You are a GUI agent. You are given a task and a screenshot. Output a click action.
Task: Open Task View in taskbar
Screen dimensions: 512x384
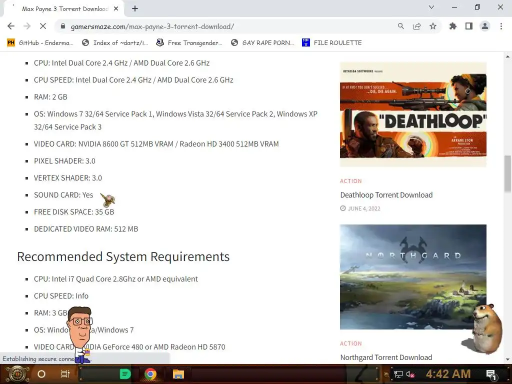pyautogui.click(x=65, y=374)
